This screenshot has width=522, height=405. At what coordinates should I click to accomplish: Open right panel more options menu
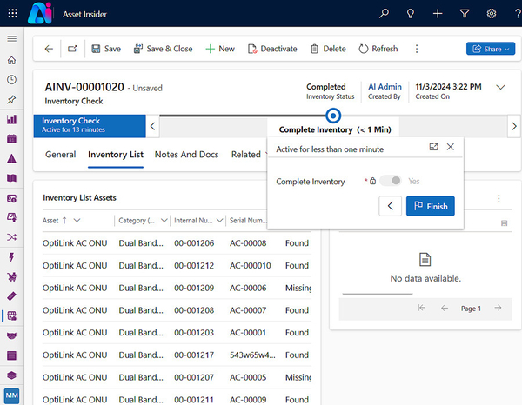499,198
